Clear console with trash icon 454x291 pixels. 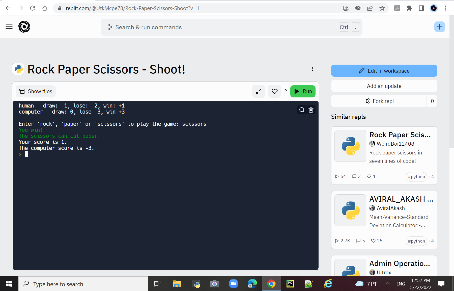click(x=311, y=110)
